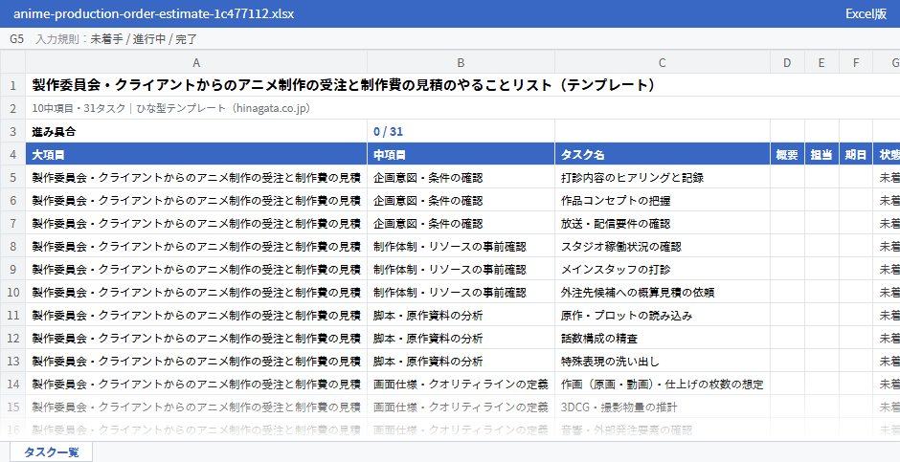The height and width of the screenshot is (462, 900).
Task: Click the 期日 header cell
Action: (856, 154)
